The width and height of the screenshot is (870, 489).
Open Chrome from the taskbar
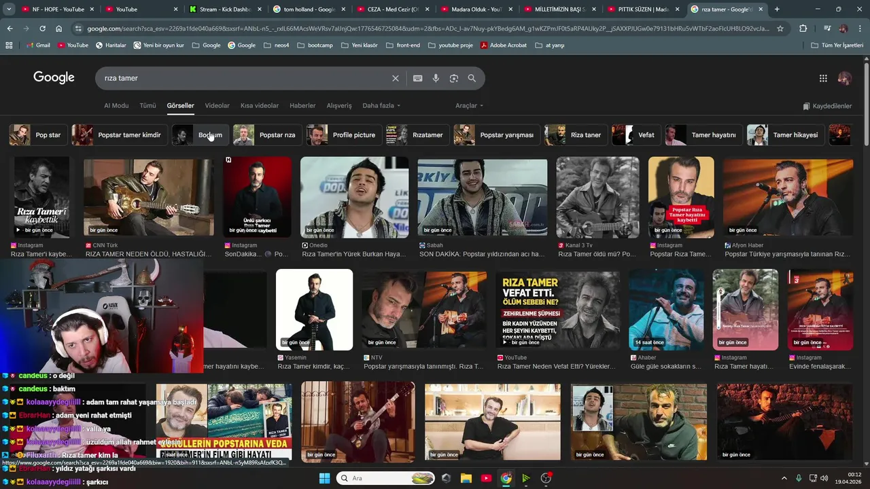point(506,478)
